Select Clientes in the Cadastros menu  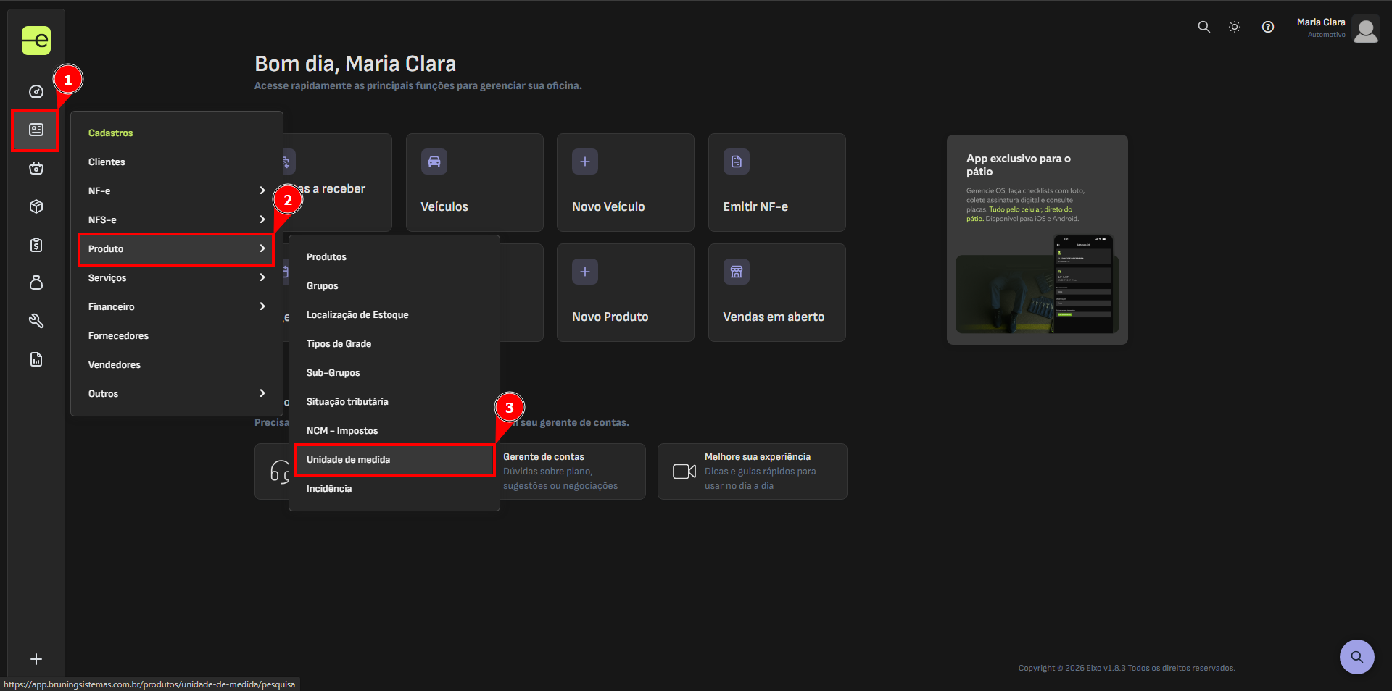177,162
